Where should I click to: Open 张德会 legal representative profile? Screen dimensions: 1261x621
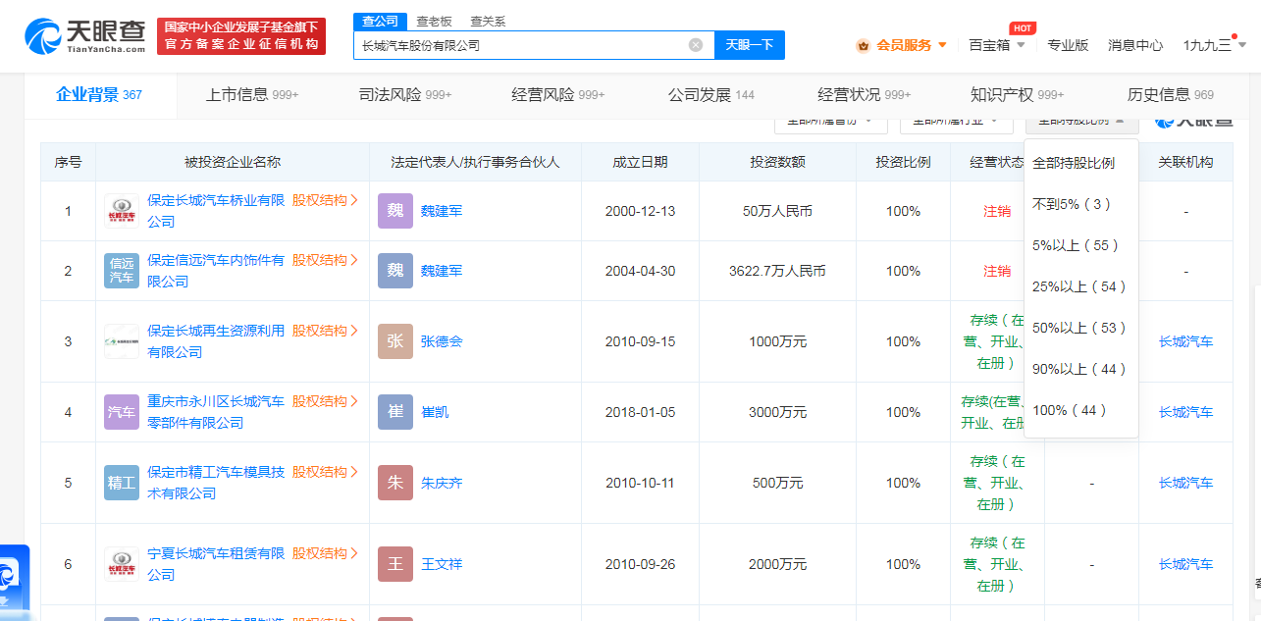[442, 341]
